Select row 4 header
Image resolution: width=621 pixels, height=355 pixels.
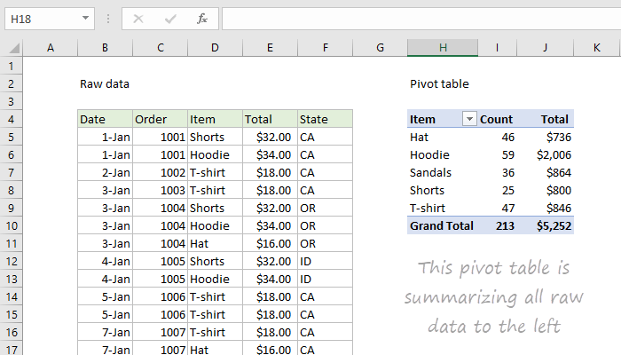(12, 119)
